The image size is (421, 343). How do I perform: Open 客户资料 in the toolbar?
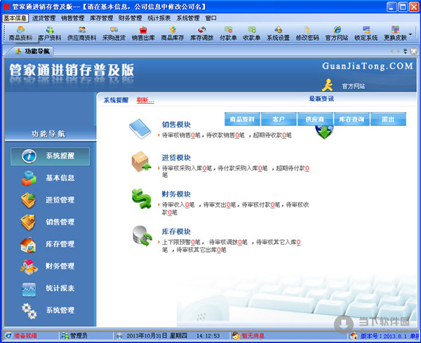[x=50, y=34]
